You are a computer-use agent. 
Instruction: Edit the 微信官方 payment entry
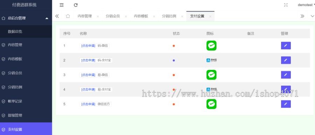point(286,104)
